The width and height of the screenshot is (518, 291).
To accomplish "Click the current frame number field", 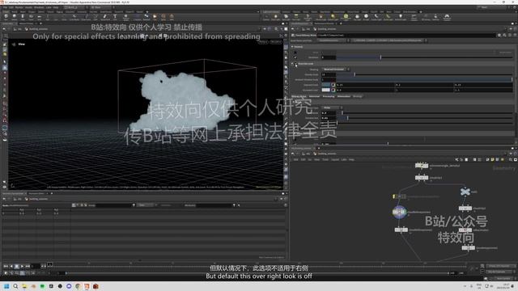I will point(36,266).
